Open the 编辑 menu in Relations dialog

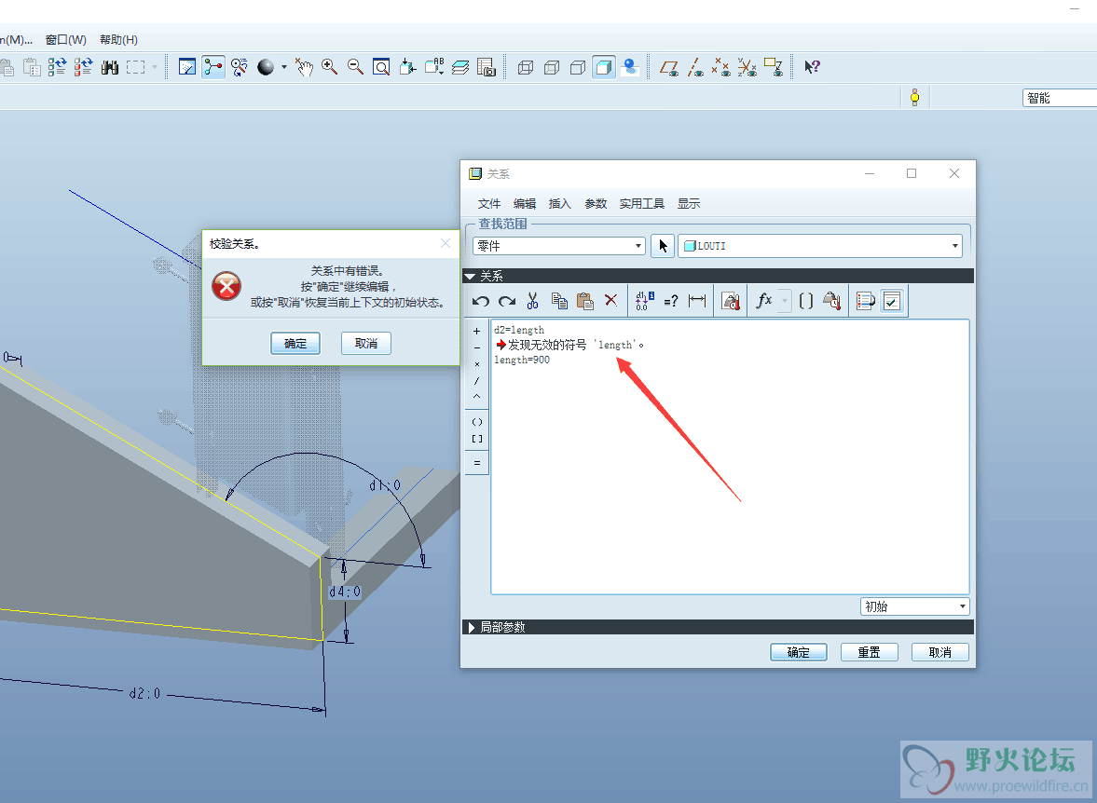[524, 204]
